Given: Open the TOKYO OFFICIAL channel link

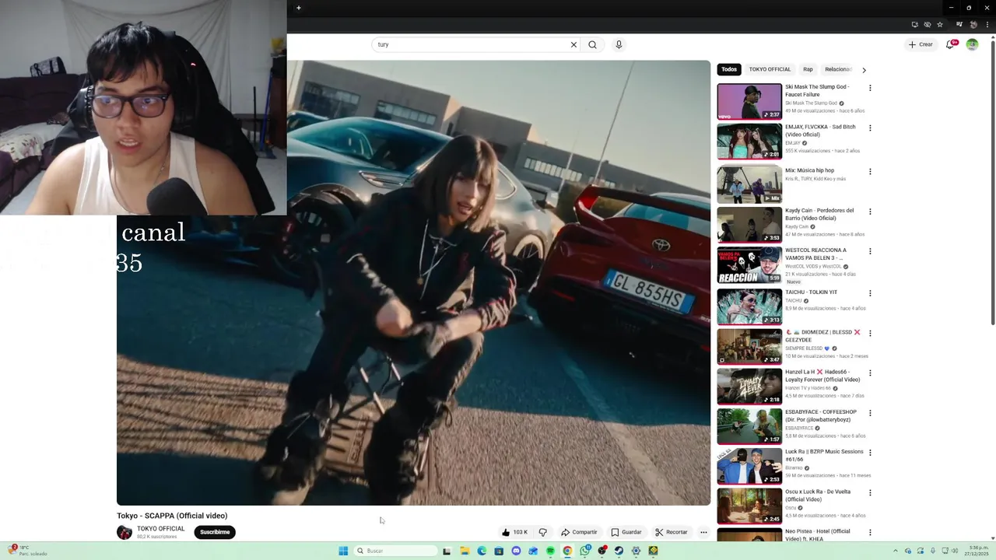Looking at the screenshot, I should (x=161, y=529).
